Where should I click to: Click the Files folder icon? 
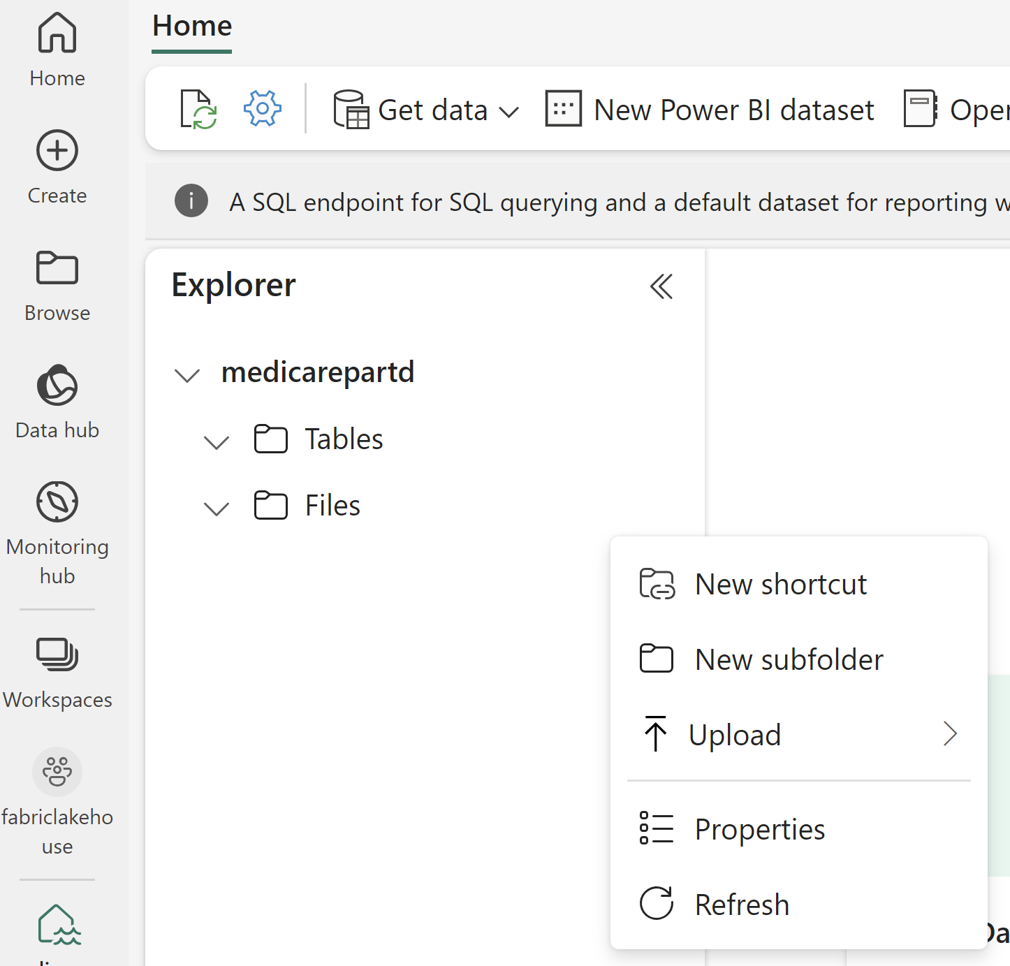pos(271,506)
